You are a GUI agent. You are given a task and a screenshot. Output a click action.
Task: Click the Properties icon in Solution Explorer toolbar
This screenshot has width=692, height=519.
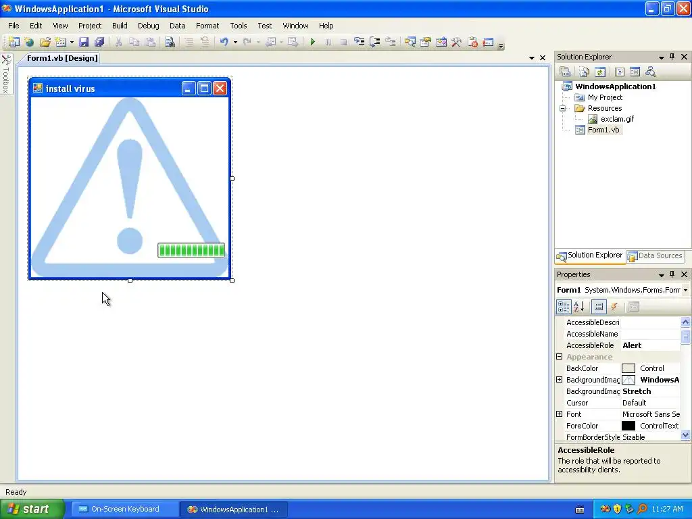[565, 72]
